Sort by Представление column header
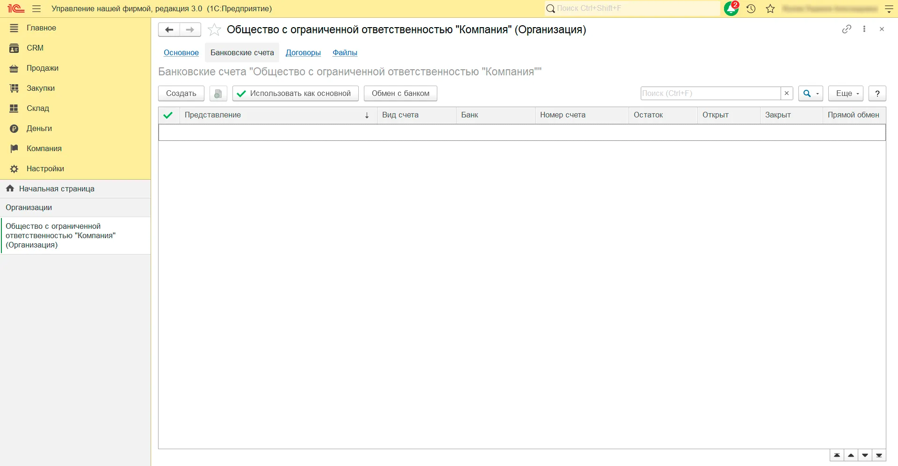898x466 pixels. pyautogui.click(x=276, y=115)
